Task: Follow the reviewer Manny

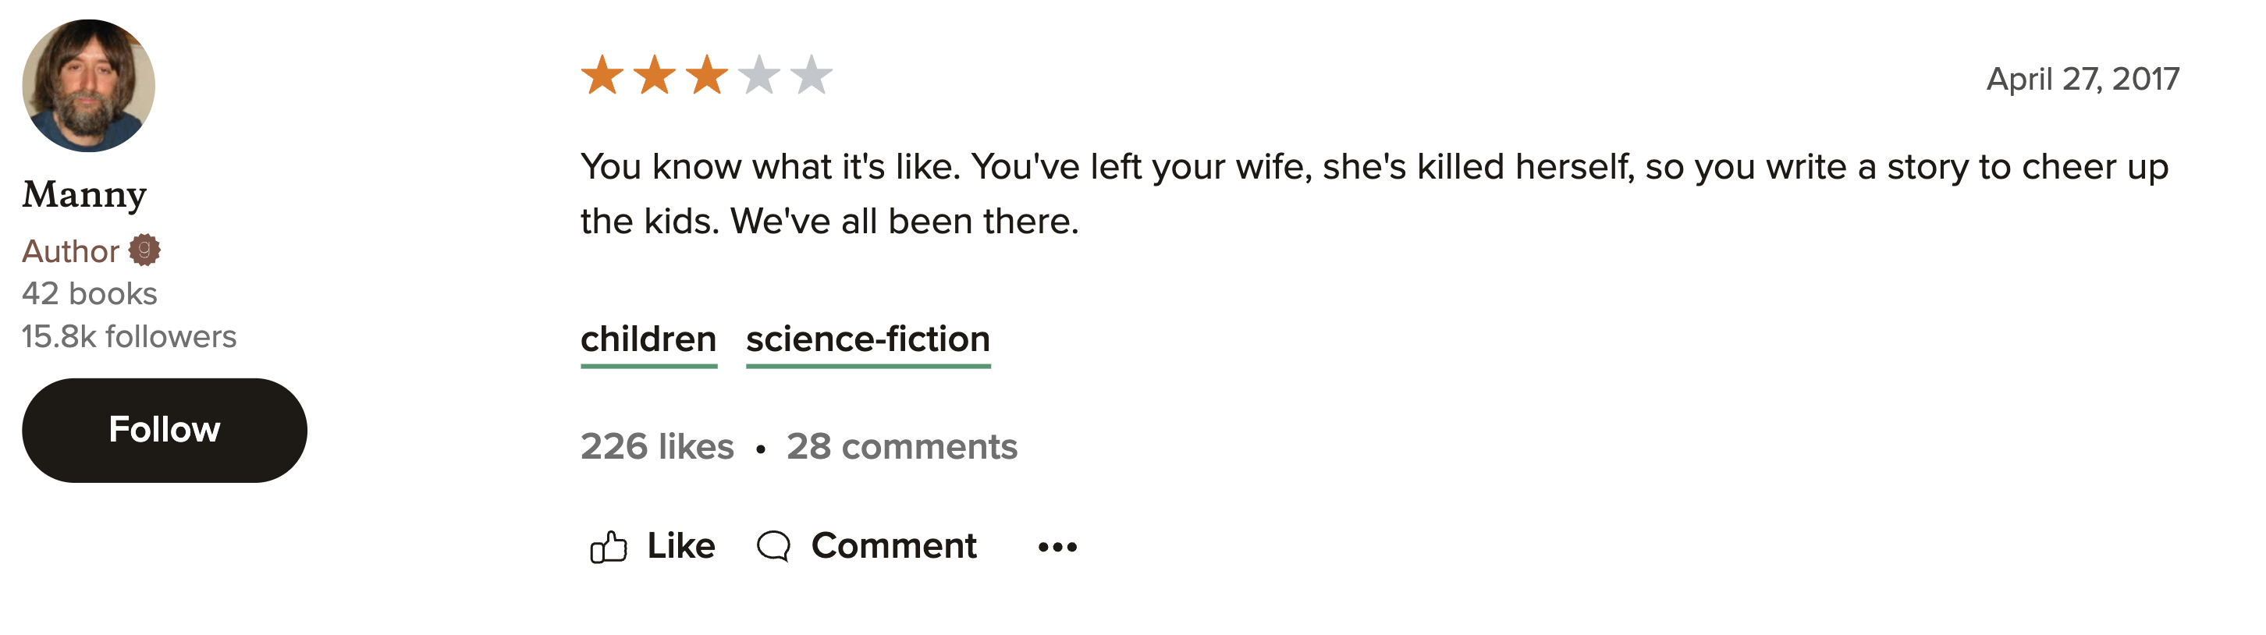Action: [x=165, y=430]
